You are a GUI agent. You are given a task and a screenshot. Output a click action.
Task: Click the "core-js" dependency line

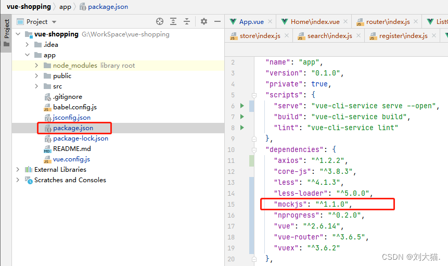(x=315, y=171)
